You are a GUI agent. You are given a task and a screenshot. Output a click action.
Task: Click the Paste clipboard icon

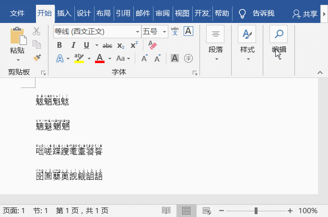18,36
